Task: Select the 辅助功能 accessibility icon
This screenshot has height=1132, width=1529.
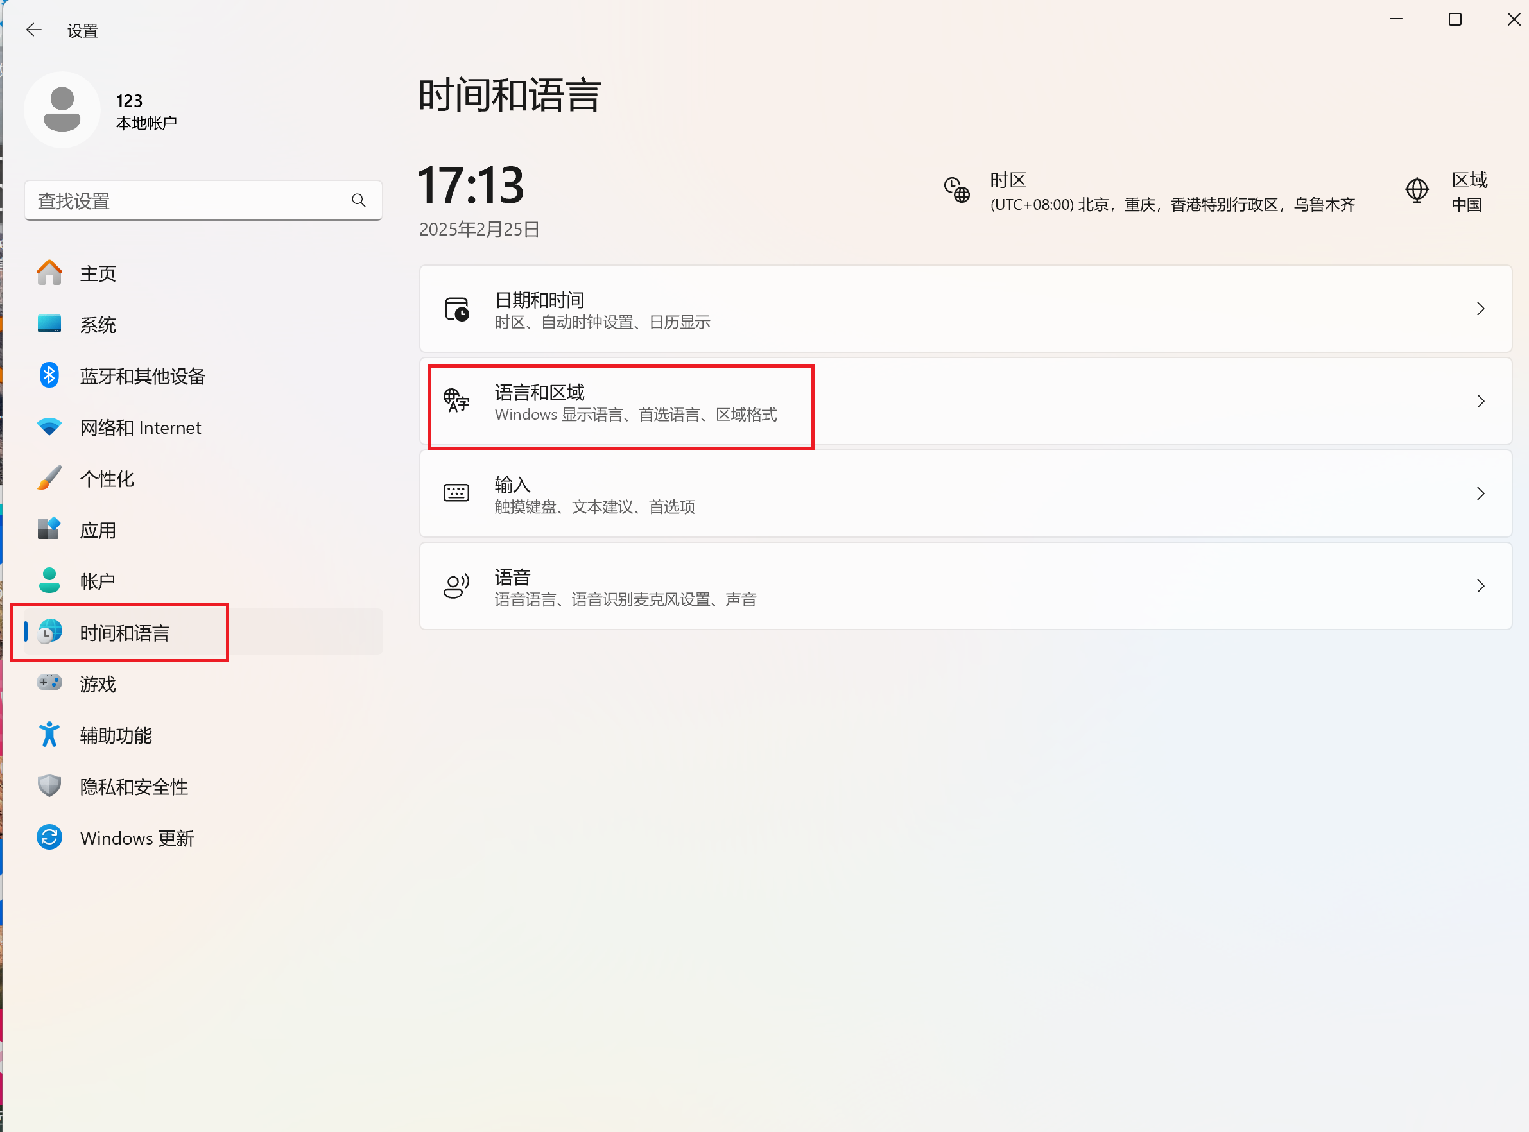Action: [49, 735]
